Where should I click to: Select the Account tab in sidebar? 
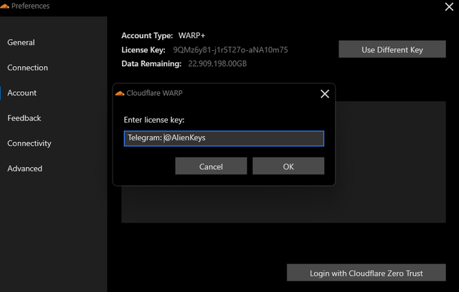click(x=22, y=93)
